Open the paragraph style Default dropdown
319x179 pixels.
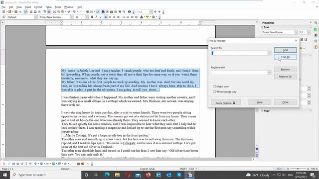point(36,17)
